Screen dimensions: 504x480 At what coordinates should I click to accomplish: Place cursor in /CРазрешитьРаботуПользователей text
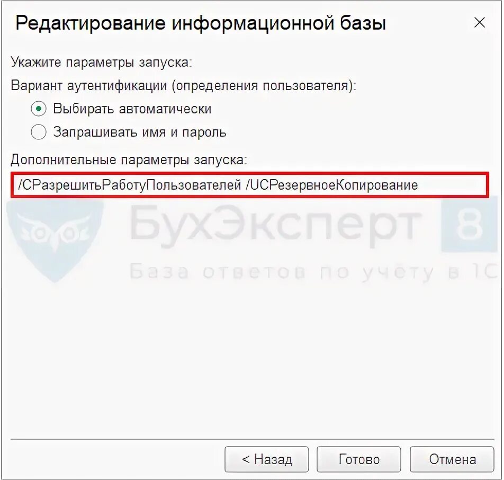coord(130,185)
